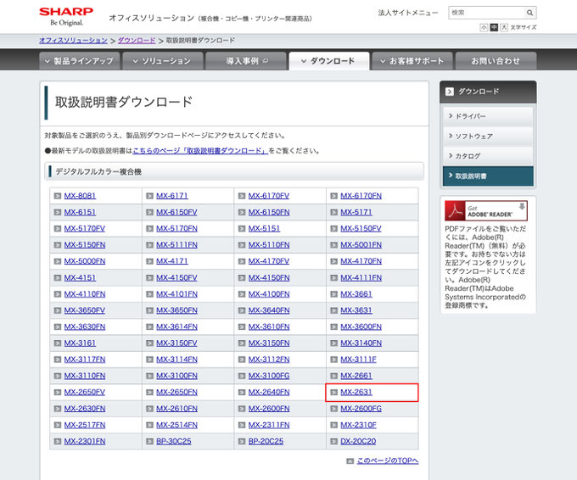The image size is (577, 480).
Task: Click arrow icon beside BP-30C25
Action: point(149,441)
